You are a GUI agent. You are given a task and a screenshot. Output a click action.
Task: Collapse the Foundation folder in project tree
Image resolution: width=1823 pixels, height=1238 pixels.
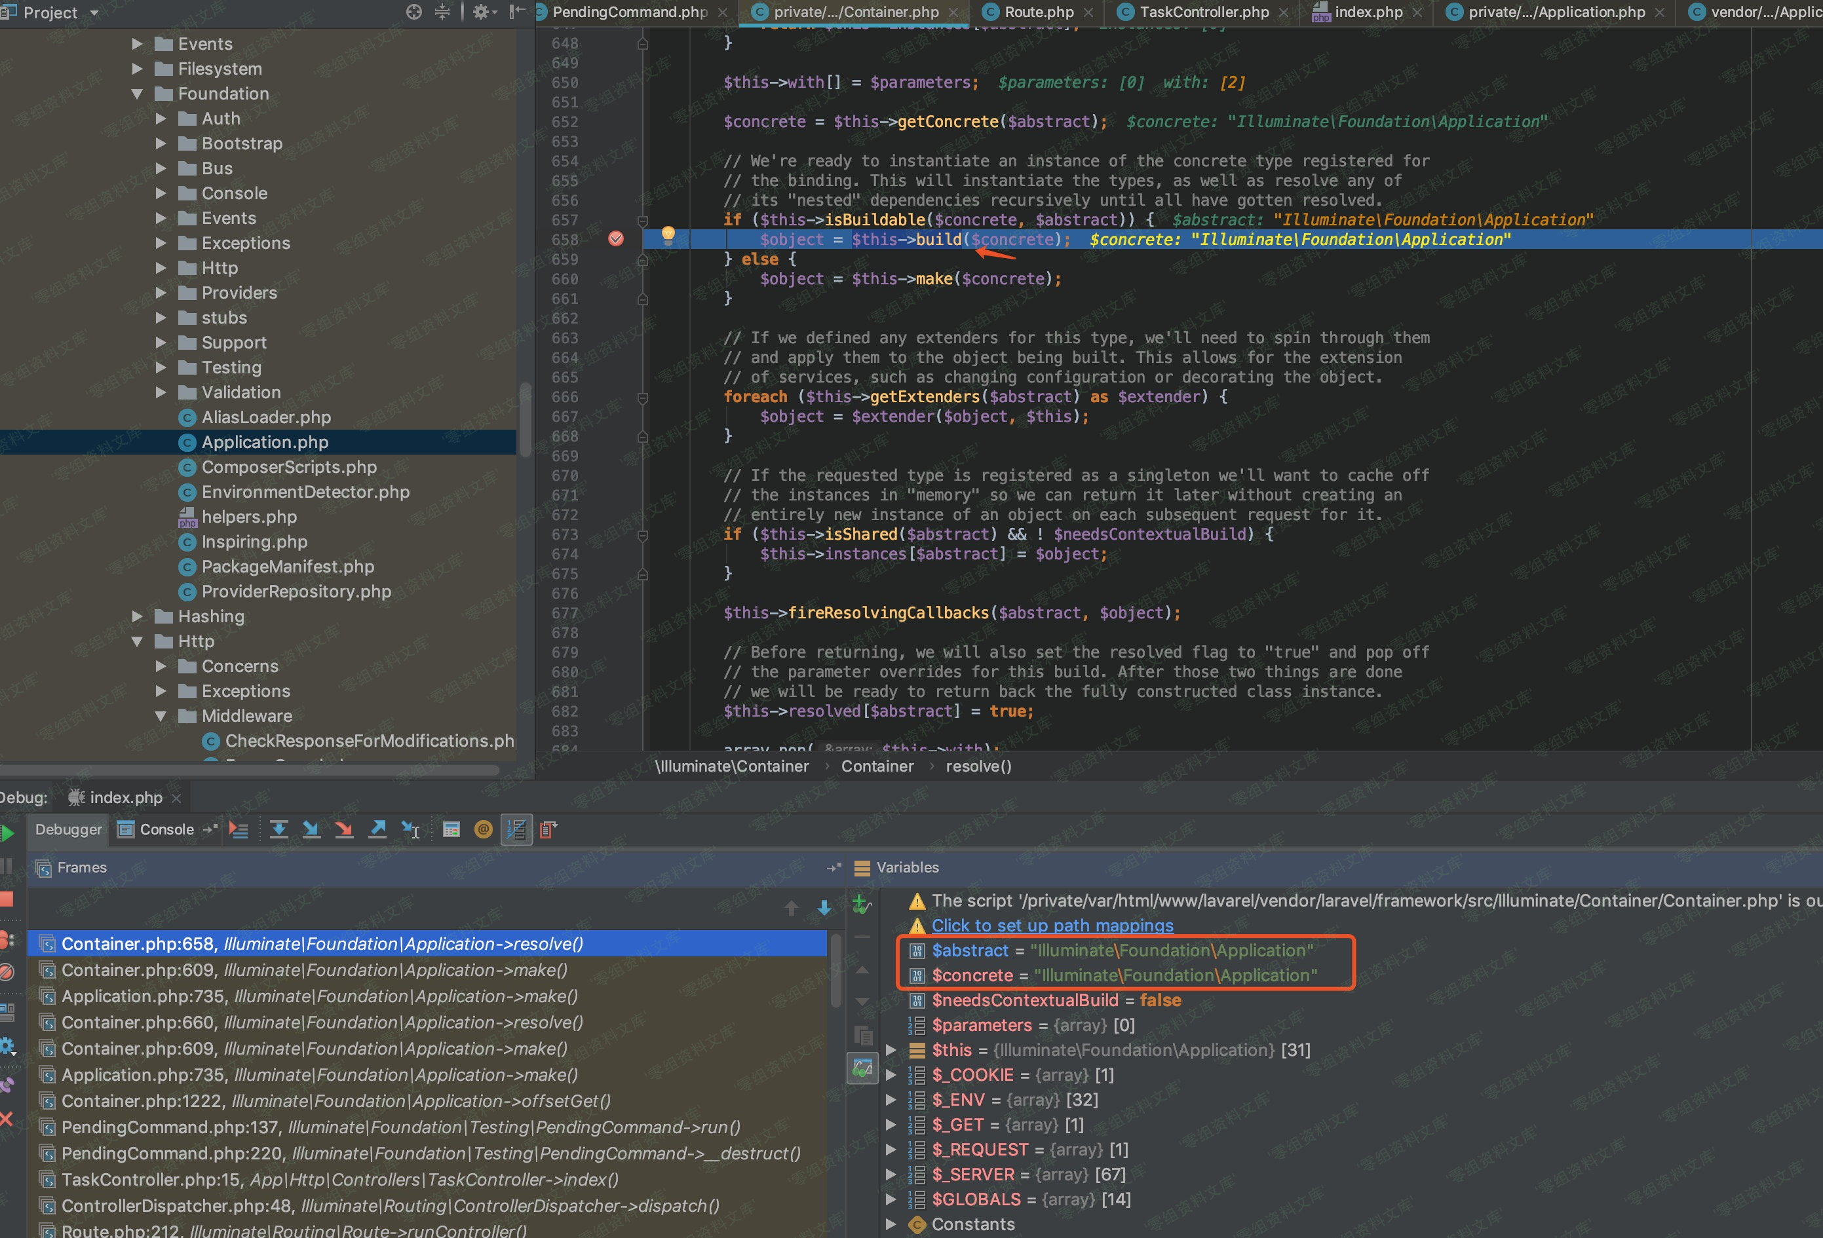coord(137,94)
